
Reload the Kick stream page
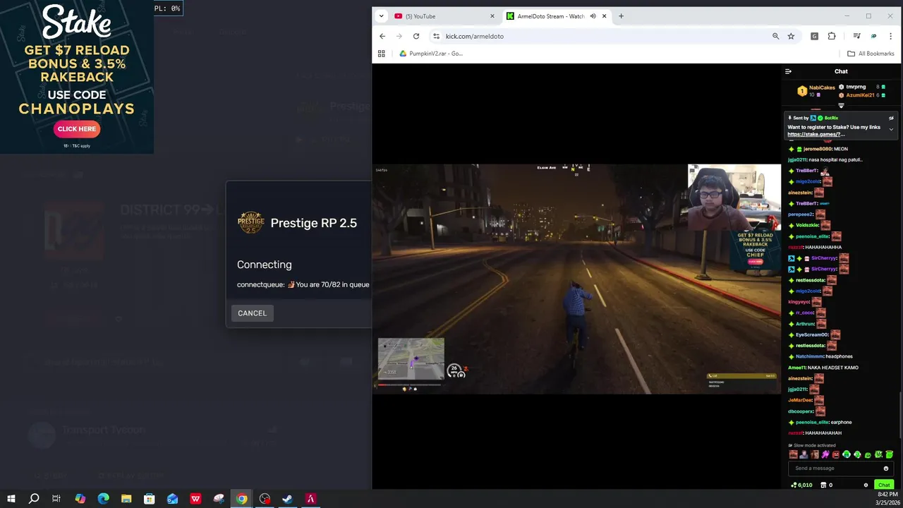click(416, 36)
